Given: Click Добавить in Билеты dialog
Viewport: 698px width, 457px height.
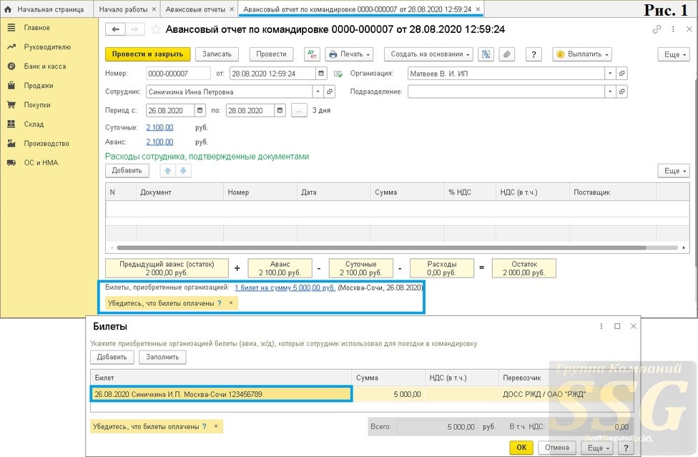Looking at the screenshot, I should (112, 358).
